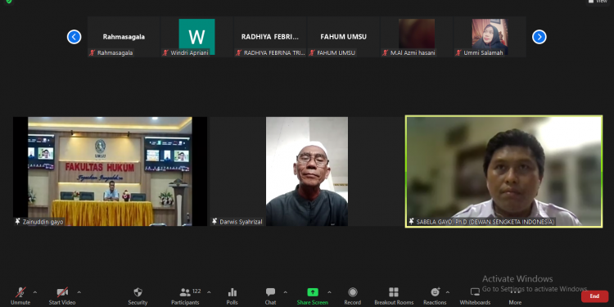This screenshot has height=307, width=614.
Task: Open Polls from meeting toolbar
Action: (x=233, y=296)
